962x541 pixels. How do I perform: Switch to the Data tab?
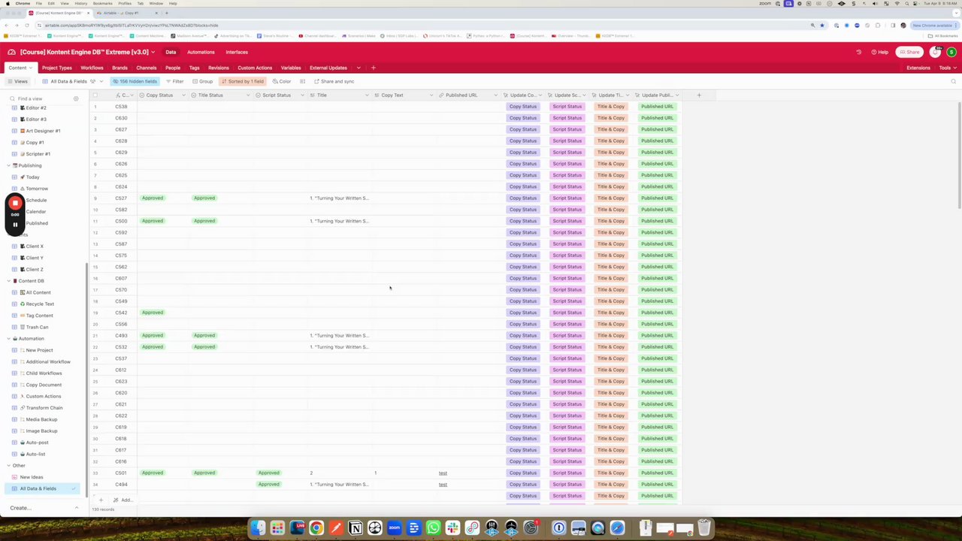coord(171,52)
